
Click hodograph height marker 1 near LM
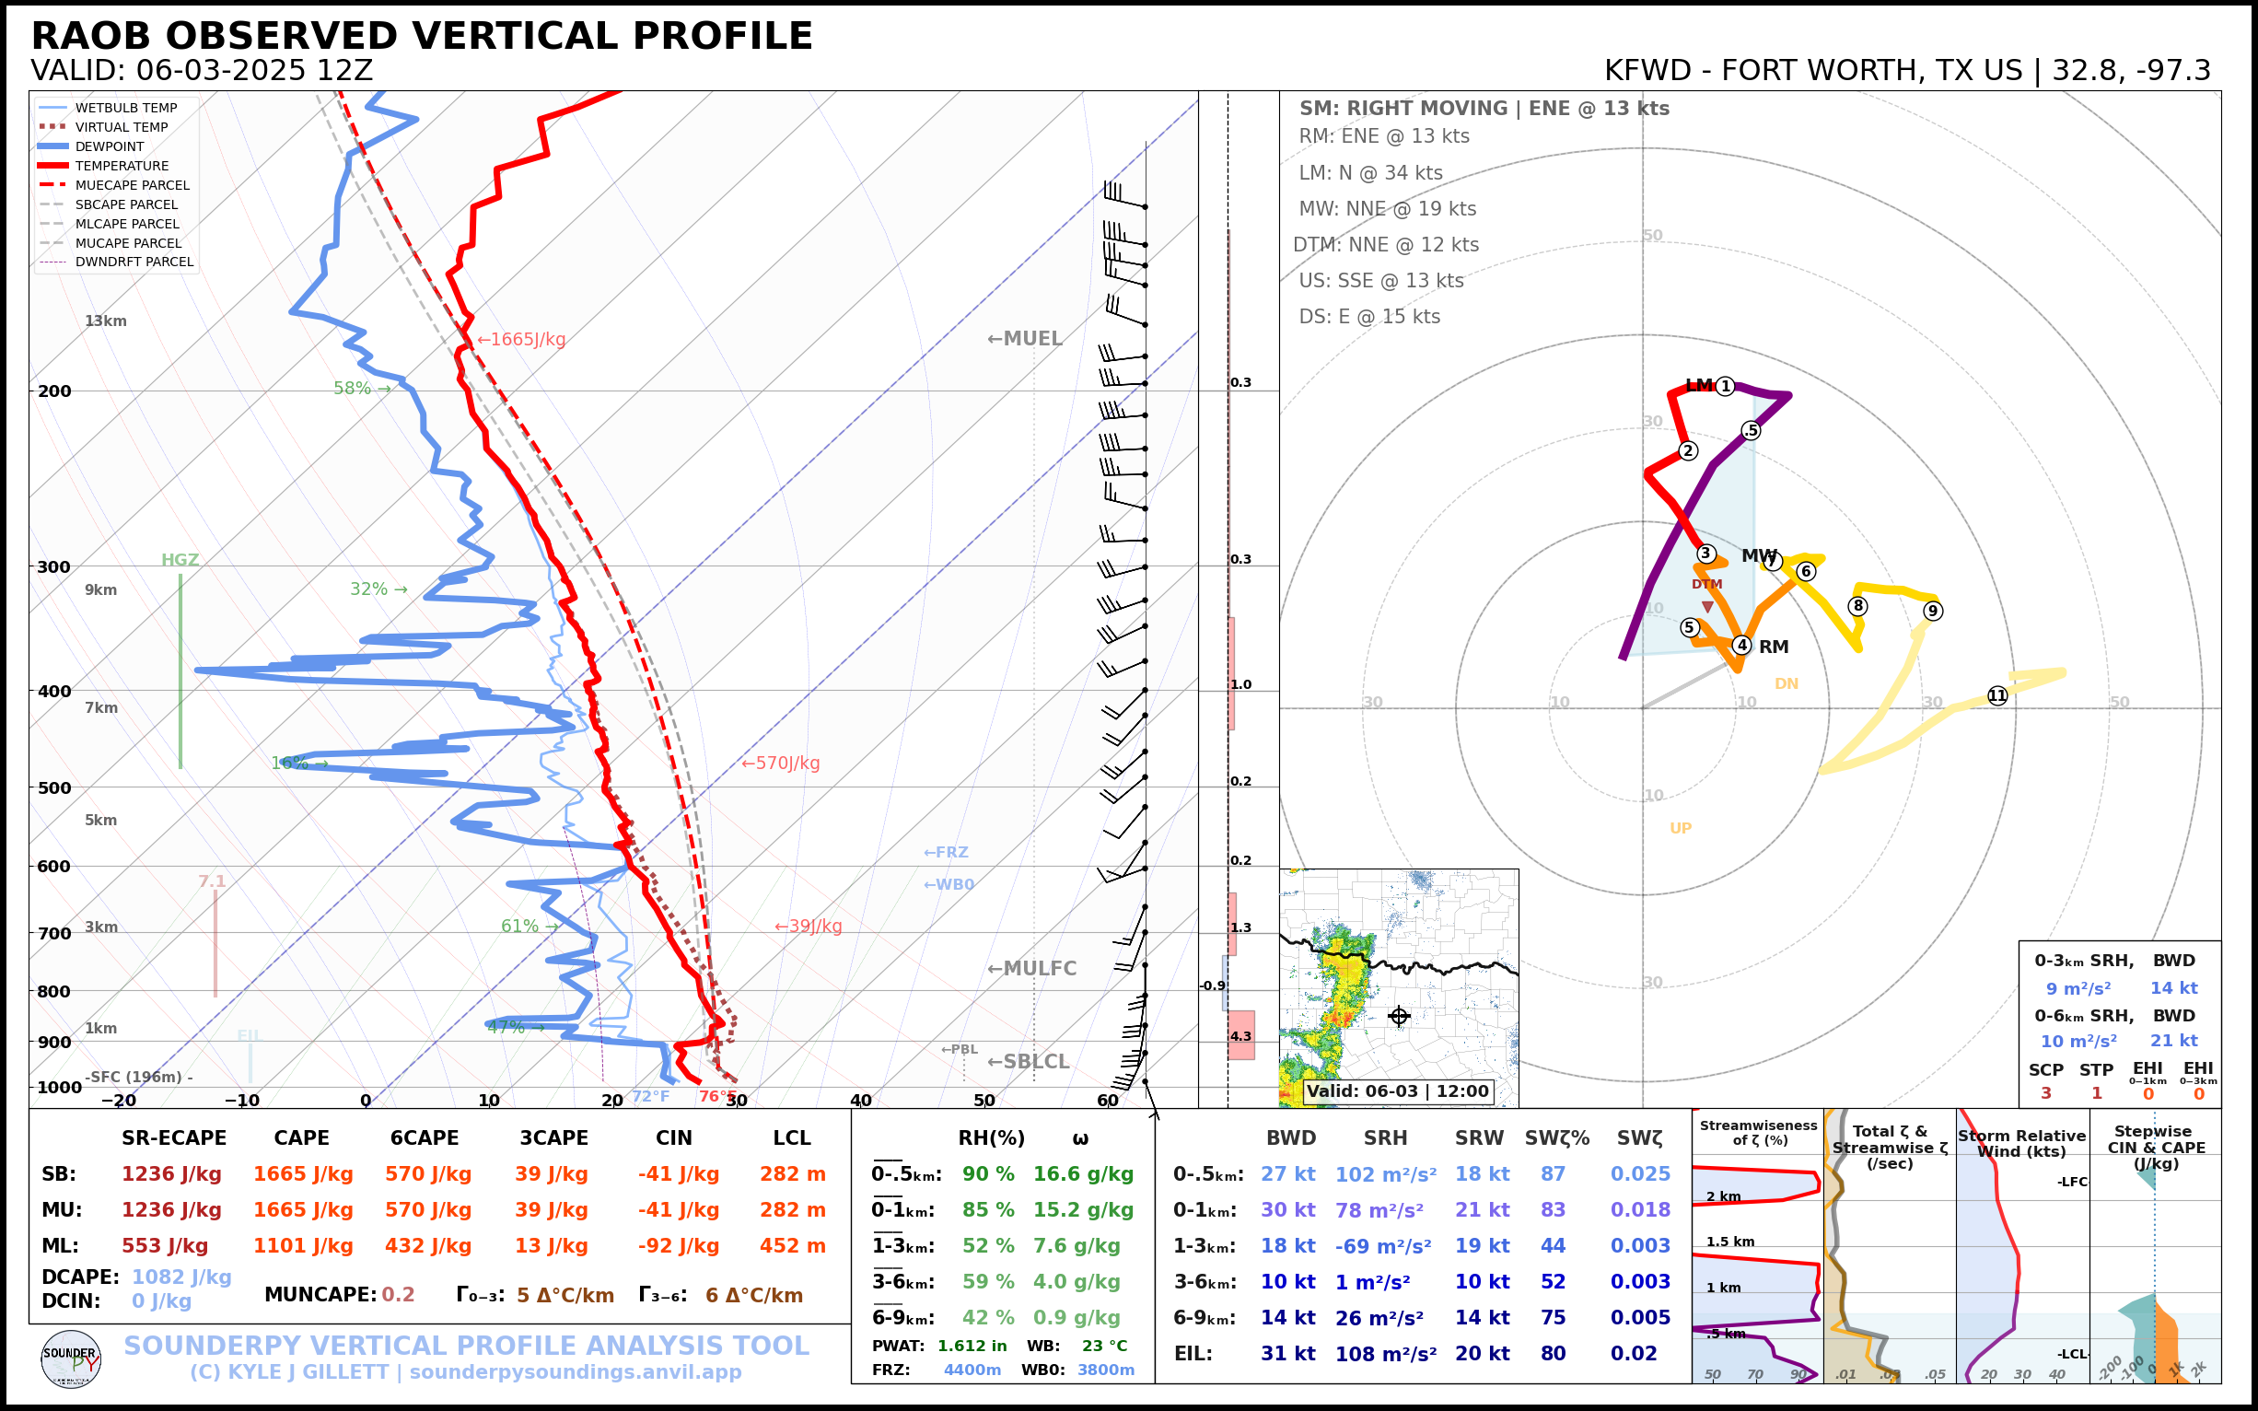click(x=1725, y=386)
